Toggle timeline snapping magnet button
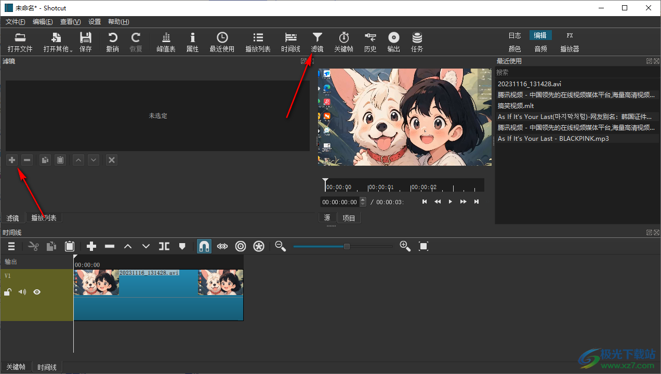The width and height of the screenshot is (661, 374). tap(204, 246)
